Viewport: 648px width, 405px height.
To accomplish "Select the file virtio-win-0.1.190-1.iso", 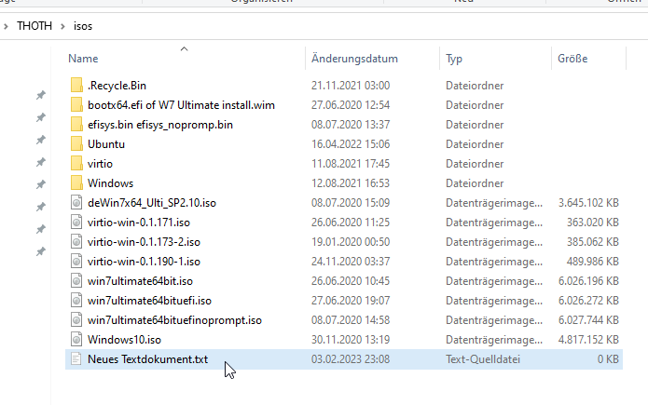I will click(144, 262).
